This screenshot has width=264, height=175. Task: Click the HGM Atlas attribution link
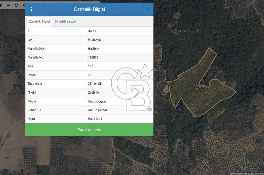coord(238,174)
